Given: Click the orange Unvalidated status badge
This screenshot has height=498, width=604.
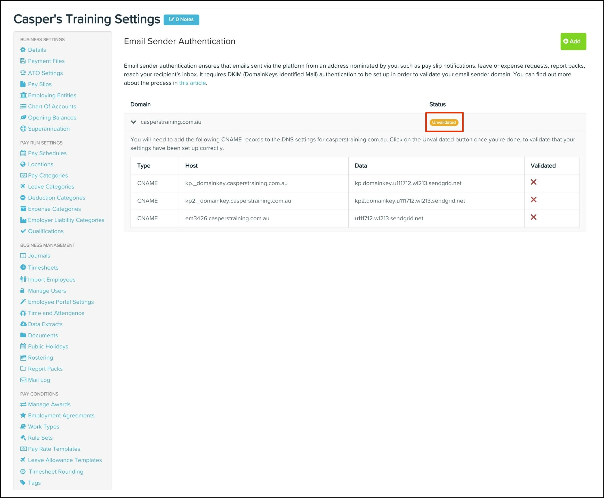Looking at the screenshot, I should coord(444,122).
